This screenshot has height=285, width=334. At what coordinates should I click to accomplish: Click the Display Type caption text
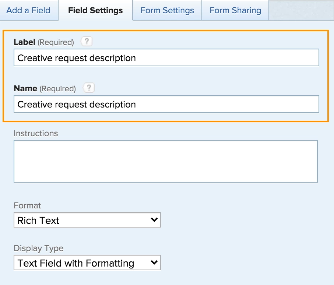pyautogui.click(x=39, y=249)
